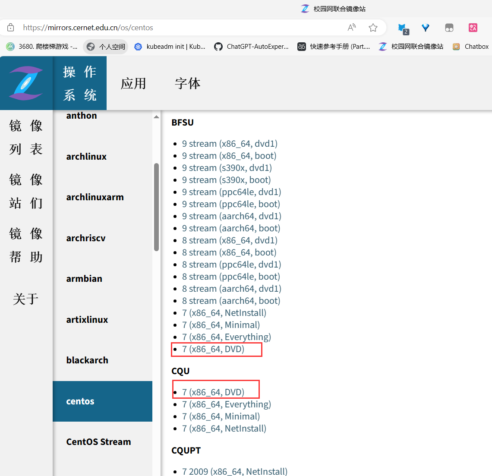
Task: Click the distro list scrollbar thumb
Action: coord(156,207)
